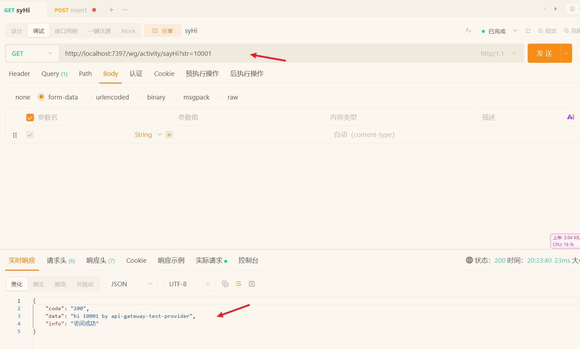The height and width of the screenshot is (349, 580).
Task: Copy the response body with copy icon
Action: click(x=225, y=284)
